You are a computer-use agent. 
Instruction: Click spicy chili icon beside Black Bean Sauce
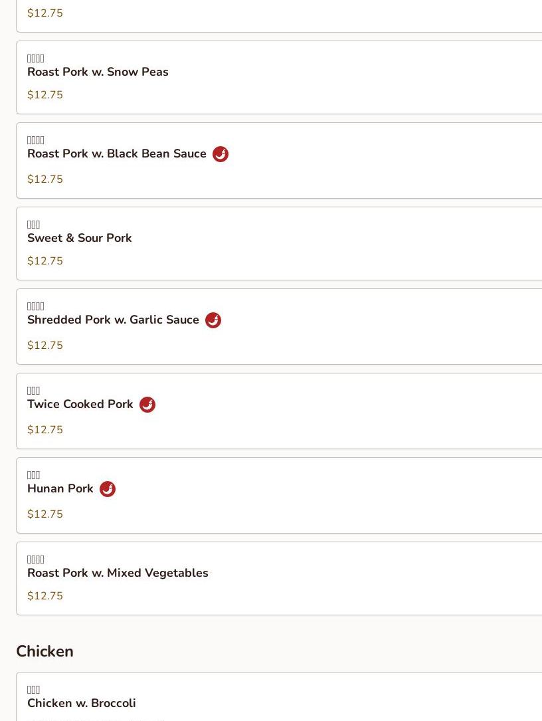[221, 154]
